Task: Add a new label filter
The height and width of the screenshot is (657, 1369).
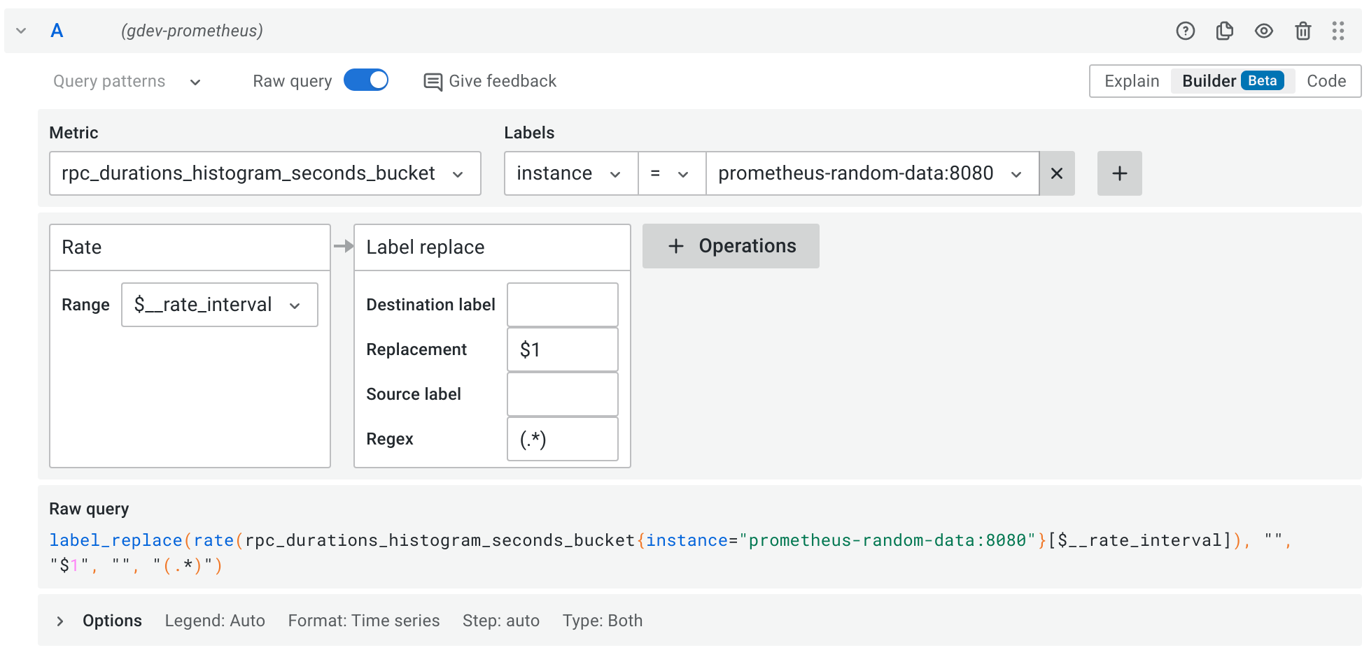Action: pos(1119,173)
